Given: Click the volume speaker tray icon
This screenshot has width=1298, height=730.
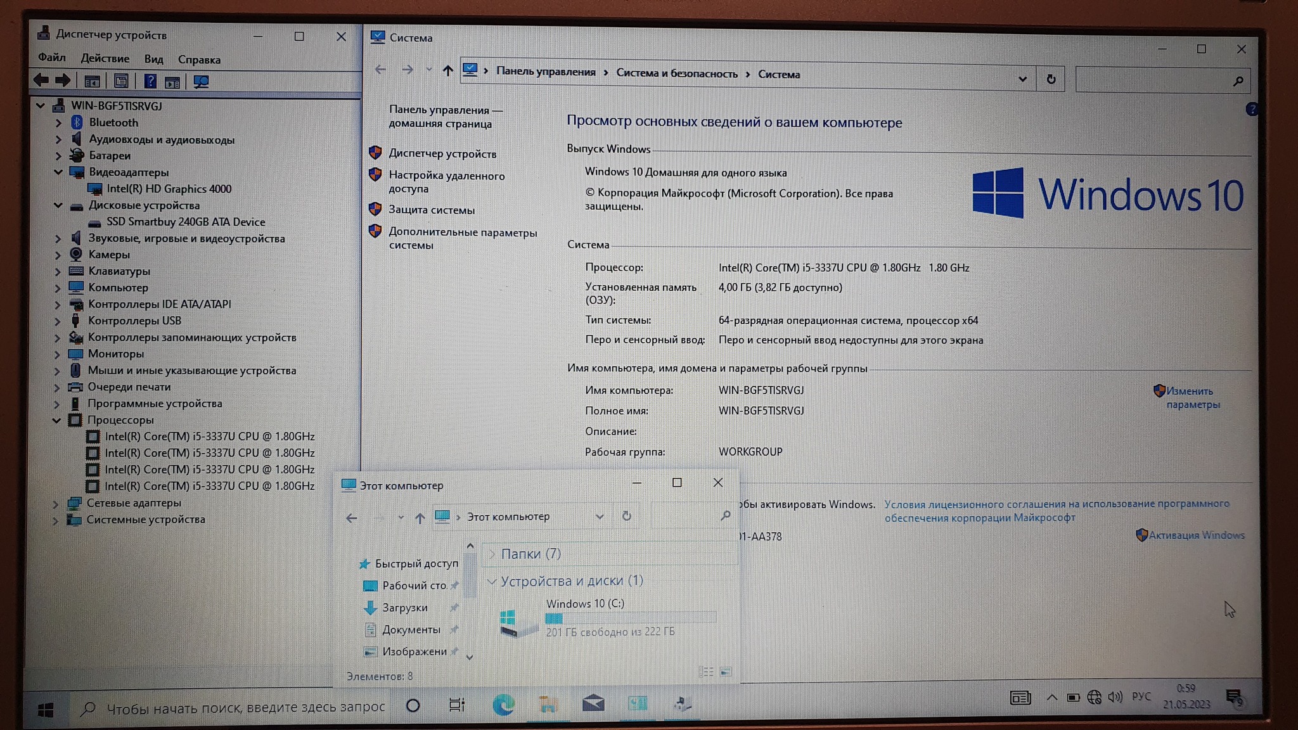Looking at the screenshot, I should tap(1115, 697).
